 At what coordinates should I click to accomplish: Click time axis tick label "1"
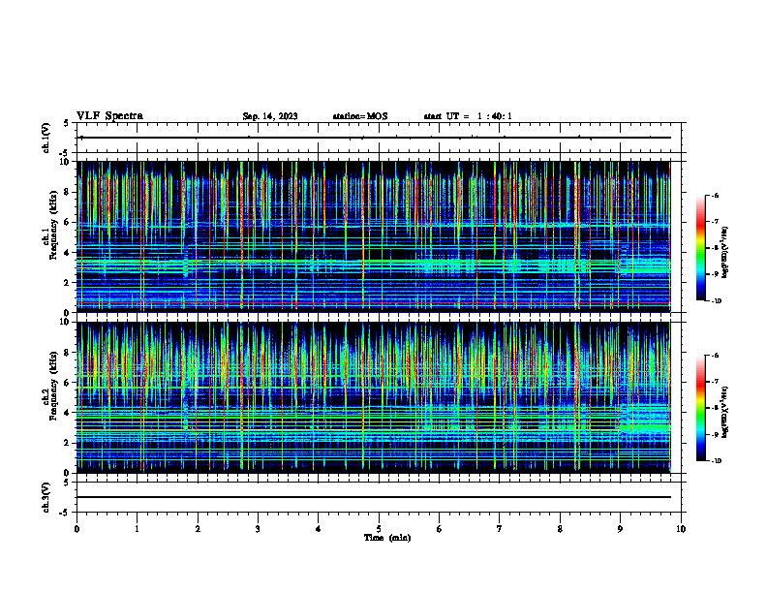[x=137, y=529]
